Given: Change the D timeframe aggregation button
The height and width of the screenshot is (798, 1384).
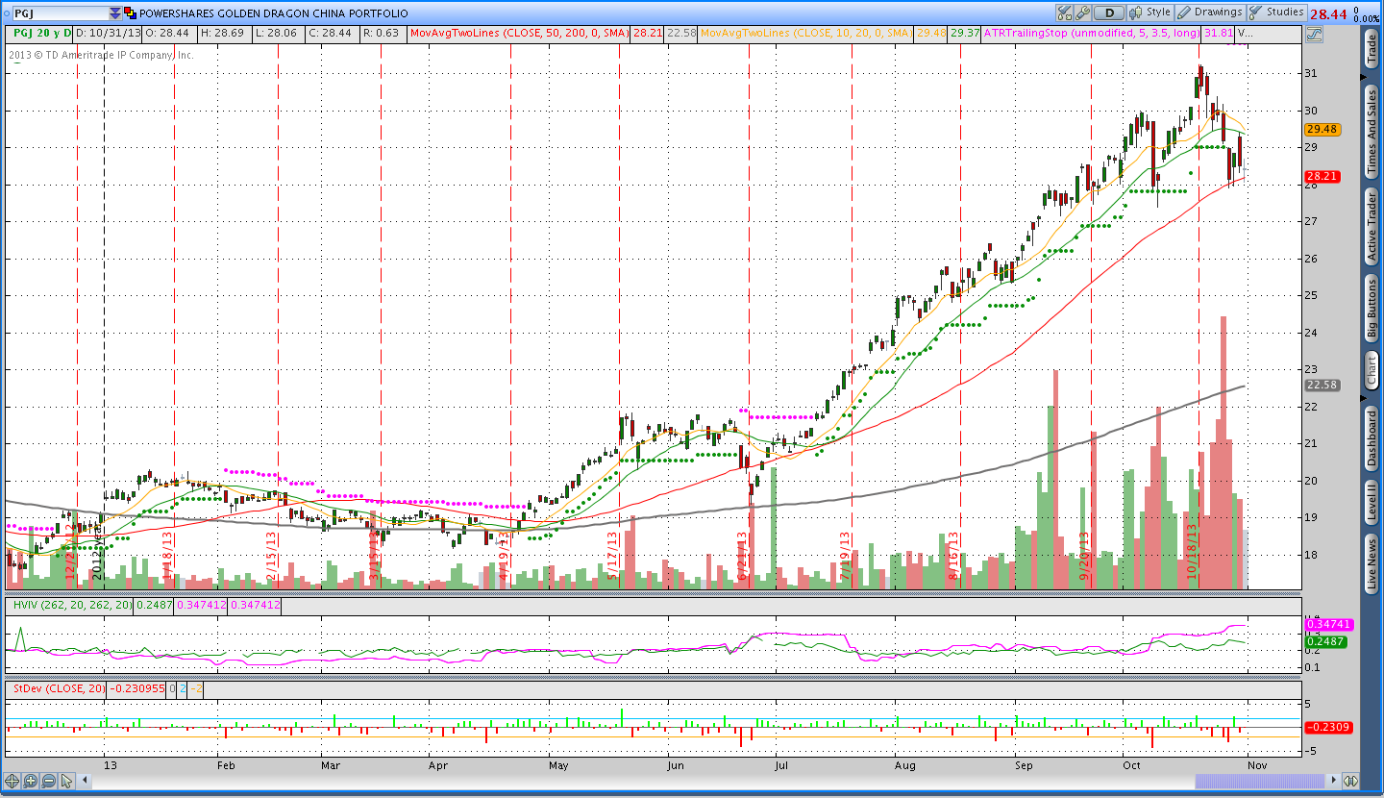Looking at the screenshot, I should 1109,12.
